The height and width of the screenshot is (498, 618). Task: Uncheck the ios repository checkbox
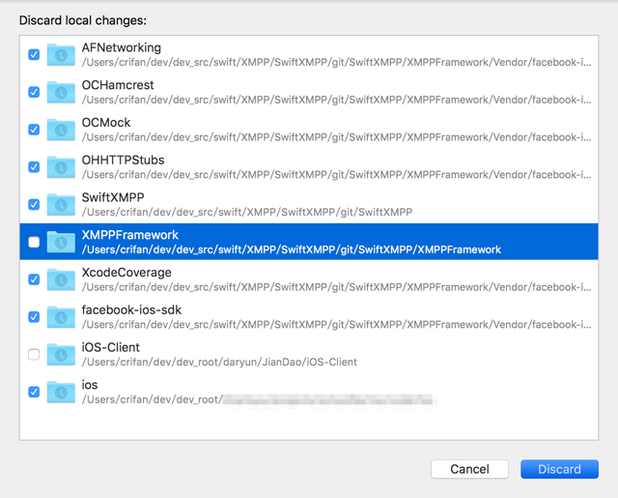click(34, 393)
